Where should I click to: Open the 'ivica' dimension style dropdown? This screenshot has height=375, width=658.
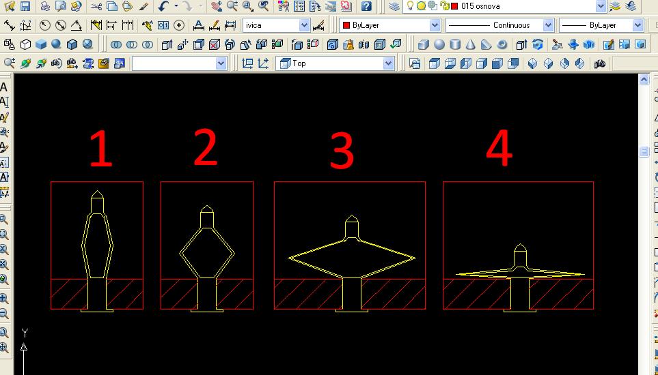pos(305,25)
